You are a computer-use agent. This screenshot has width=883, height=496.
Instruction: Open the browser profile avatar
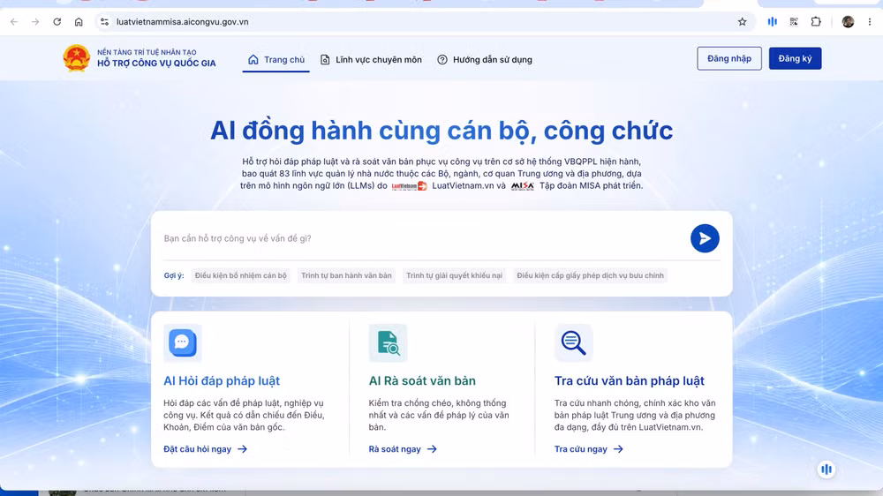(848, 22)
